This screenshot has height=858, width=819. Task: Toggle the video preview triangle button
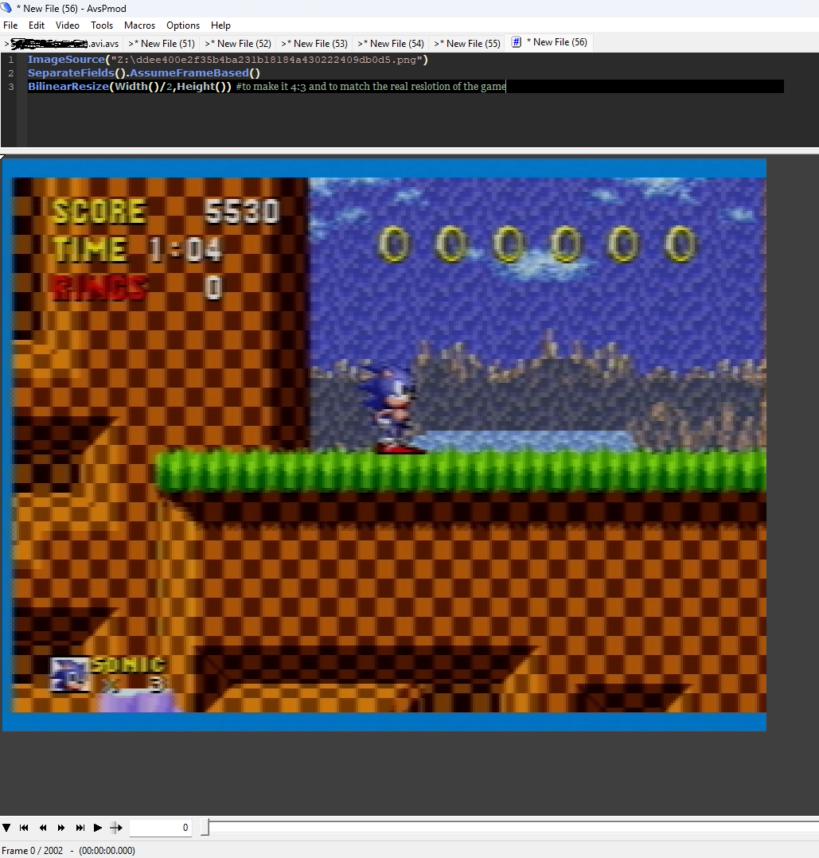tap(6, 828)
